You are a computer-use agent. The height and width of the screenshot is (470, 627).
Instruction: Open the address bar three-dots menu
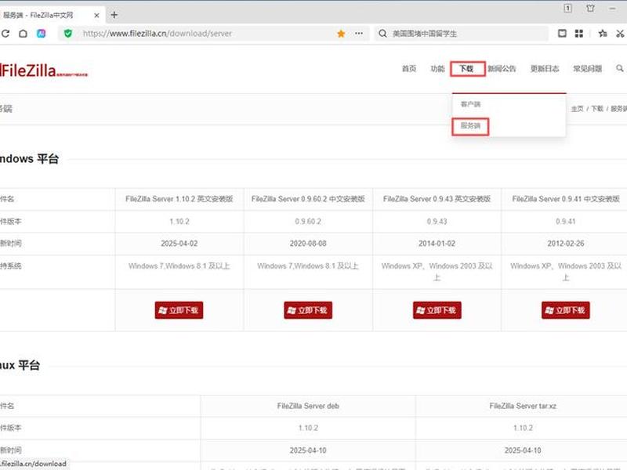[359, 34]
